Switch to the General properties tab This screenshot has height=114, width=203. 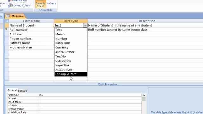(x=12, y=90)
